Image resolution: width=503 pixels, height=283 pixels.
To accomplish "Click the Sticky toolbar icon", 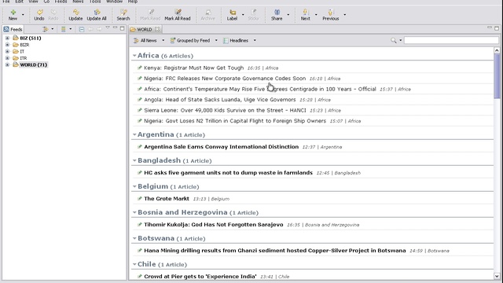I will click(x=253, y=13).
